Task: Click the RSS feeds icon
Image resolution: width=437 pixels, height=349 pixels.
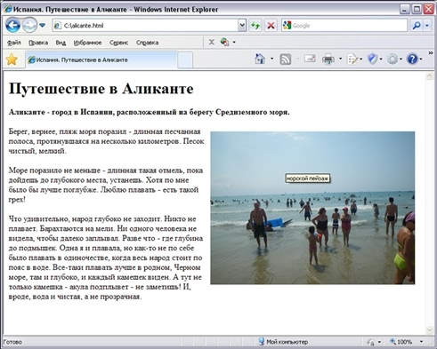Action: tap(286, 59)
